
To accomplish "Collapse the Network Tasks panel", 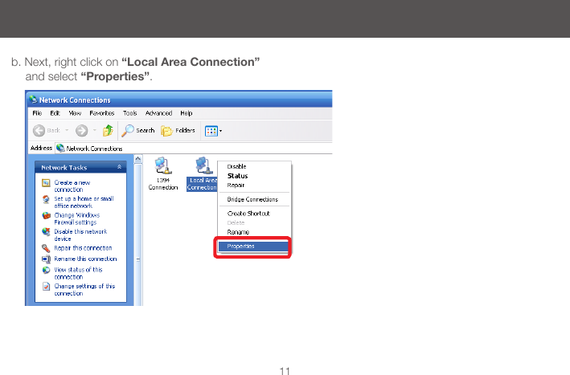I will [119, 167].
